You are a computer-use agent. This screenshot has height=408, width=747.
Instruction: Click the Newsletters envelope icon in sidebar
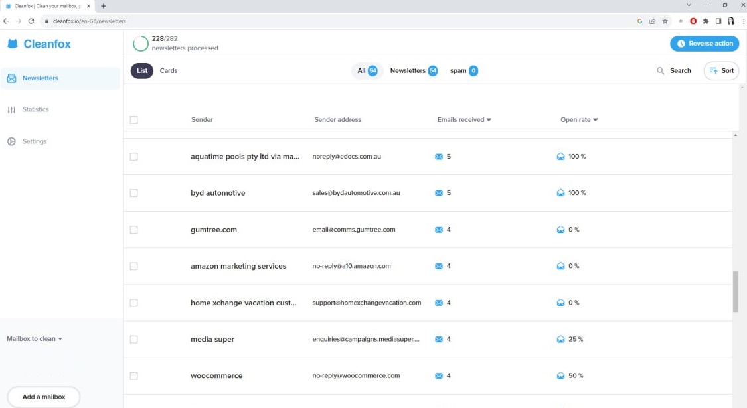coord(11,78)
